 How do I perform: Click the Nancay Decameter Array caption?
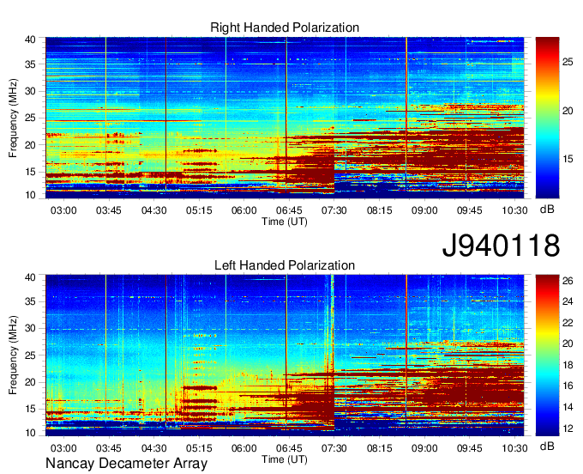[x=126, y=464]
